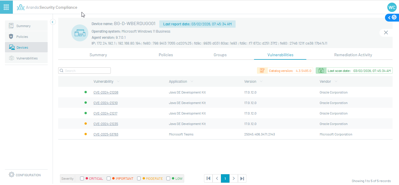Open the CVE-2025-53783 vulnerability link
This screenshot has height=185, width=399.
pos(106,134)
